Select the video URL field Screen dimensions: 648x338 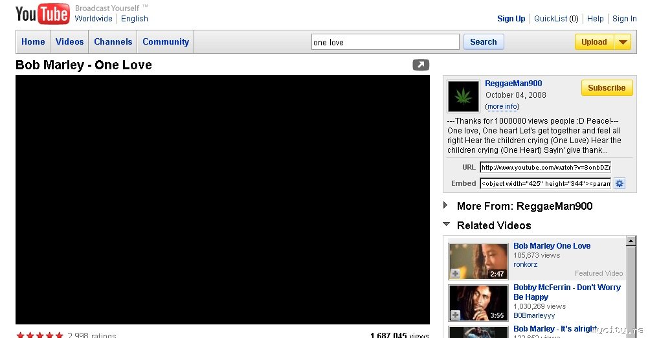[545, 167]
